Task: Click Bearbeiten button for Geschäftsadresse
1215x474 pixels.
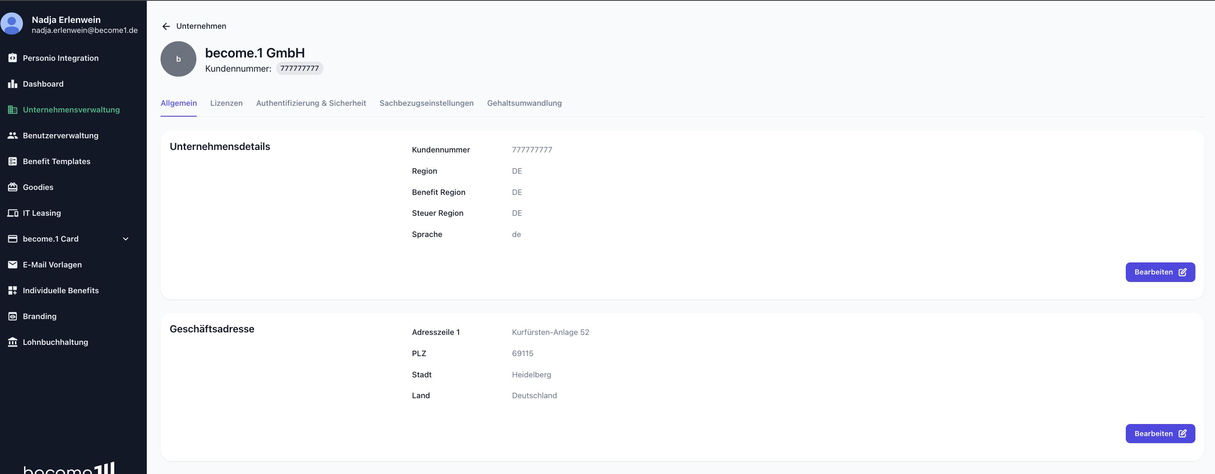Action: (1160, 434)
